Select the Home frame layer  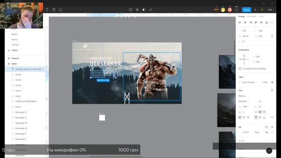14,64
